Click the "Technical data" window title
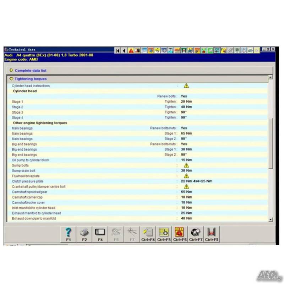 22,50
